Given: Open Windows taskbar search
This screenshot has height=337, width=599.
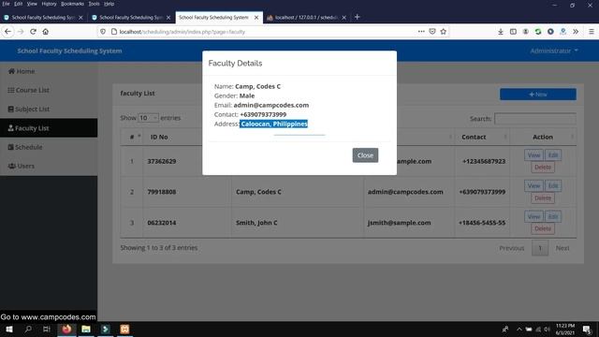Looking at the screenshot, I should point(28,329).
